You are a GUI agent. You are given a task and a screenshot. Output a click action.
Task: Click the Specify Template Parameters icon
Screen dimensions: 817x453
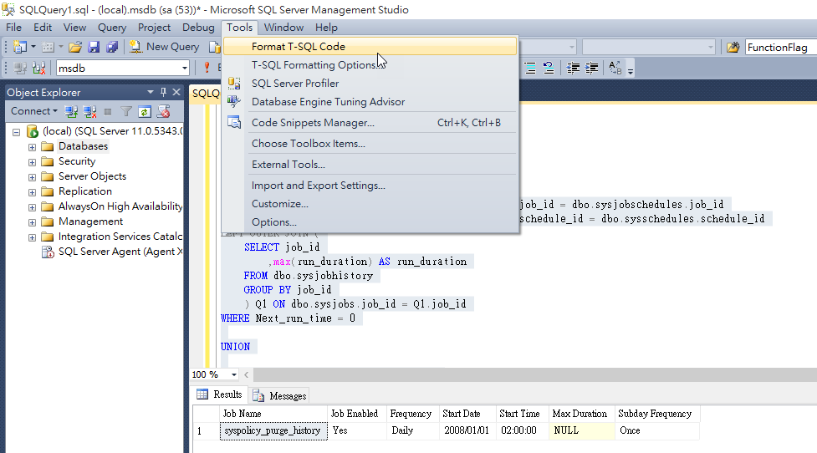(x=615, y=68)
